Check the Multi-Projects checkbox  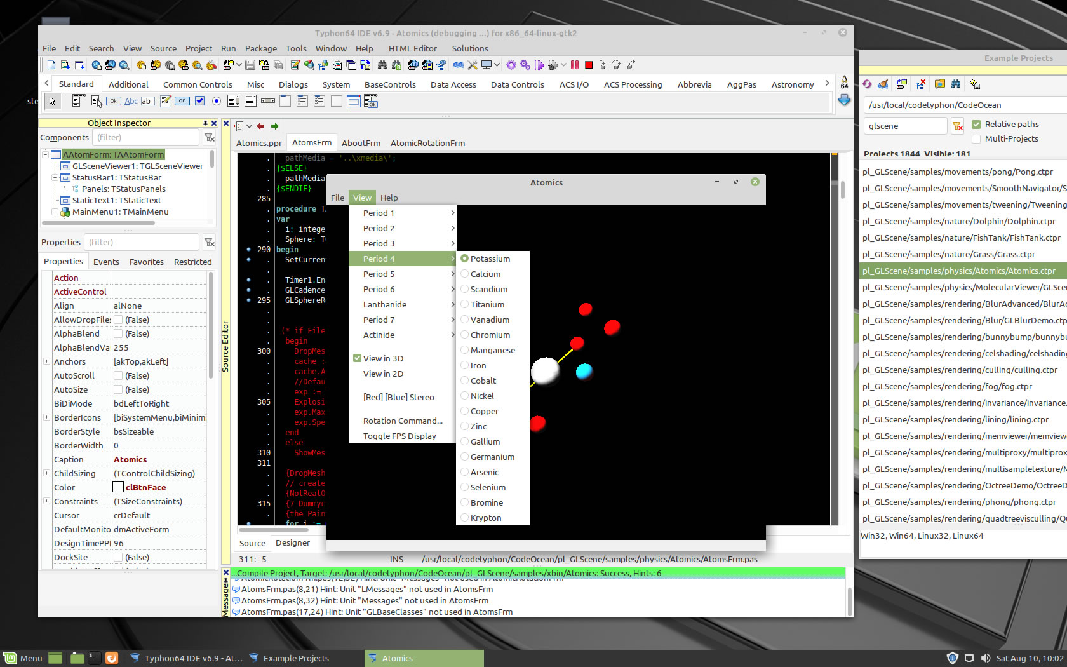click(x=976, y=138)
